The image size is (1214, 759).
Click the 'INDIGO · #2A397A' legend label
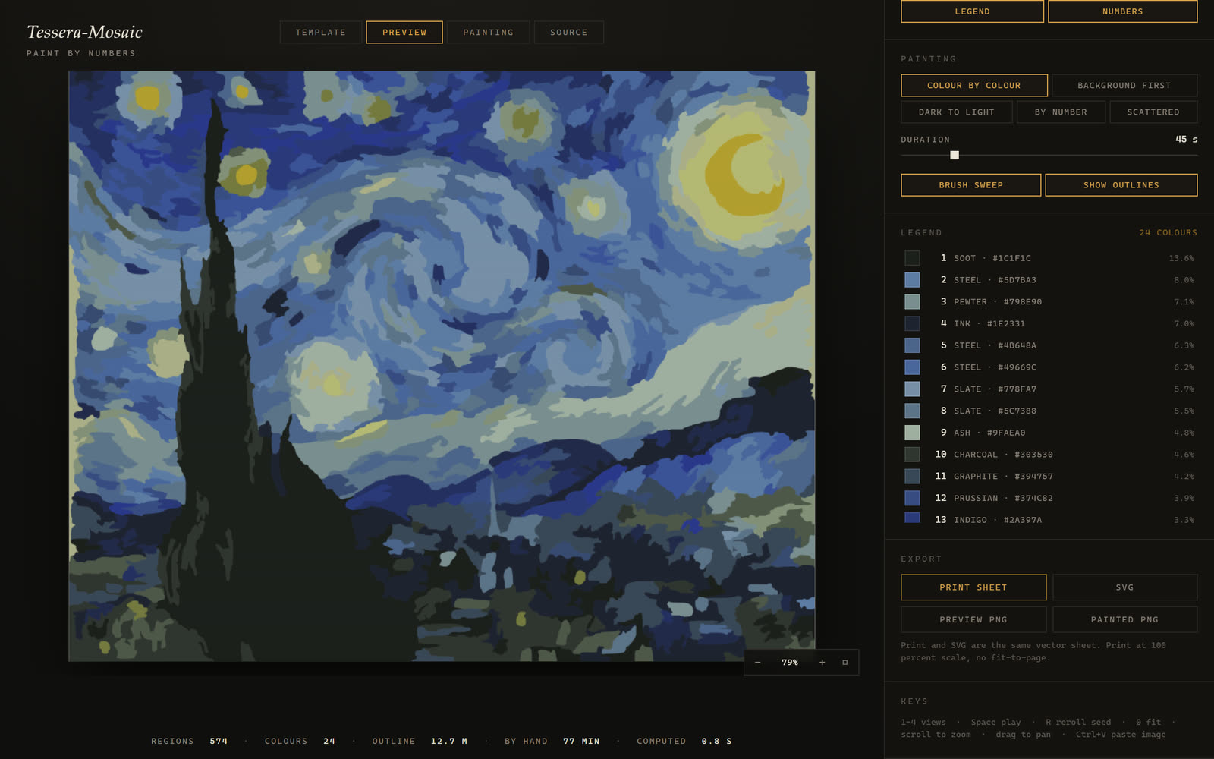click(x=998, y=520)
